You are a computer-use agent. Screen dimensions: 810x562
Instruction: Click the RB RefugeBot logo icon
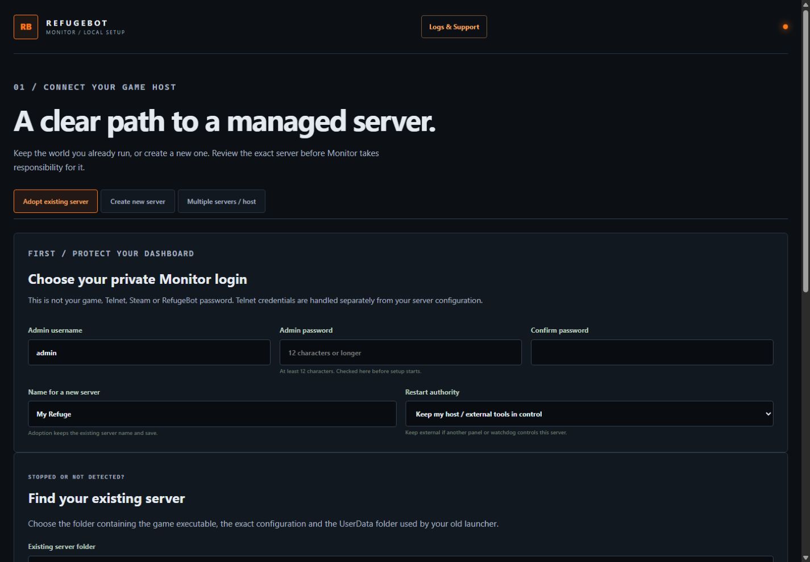click(x=26, y=27)
